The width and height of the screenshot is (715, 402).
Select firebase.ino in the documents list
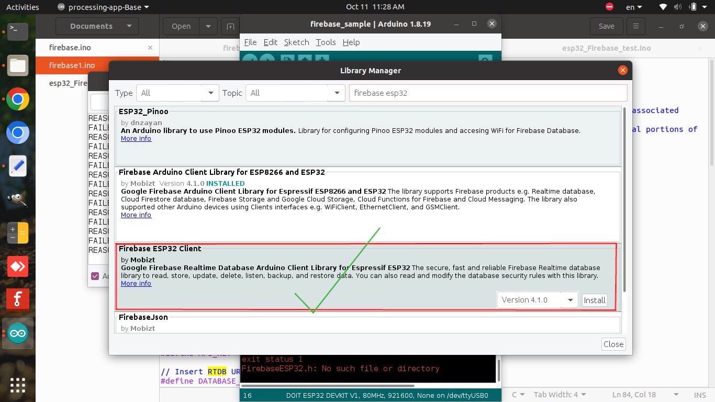(97, 48)
